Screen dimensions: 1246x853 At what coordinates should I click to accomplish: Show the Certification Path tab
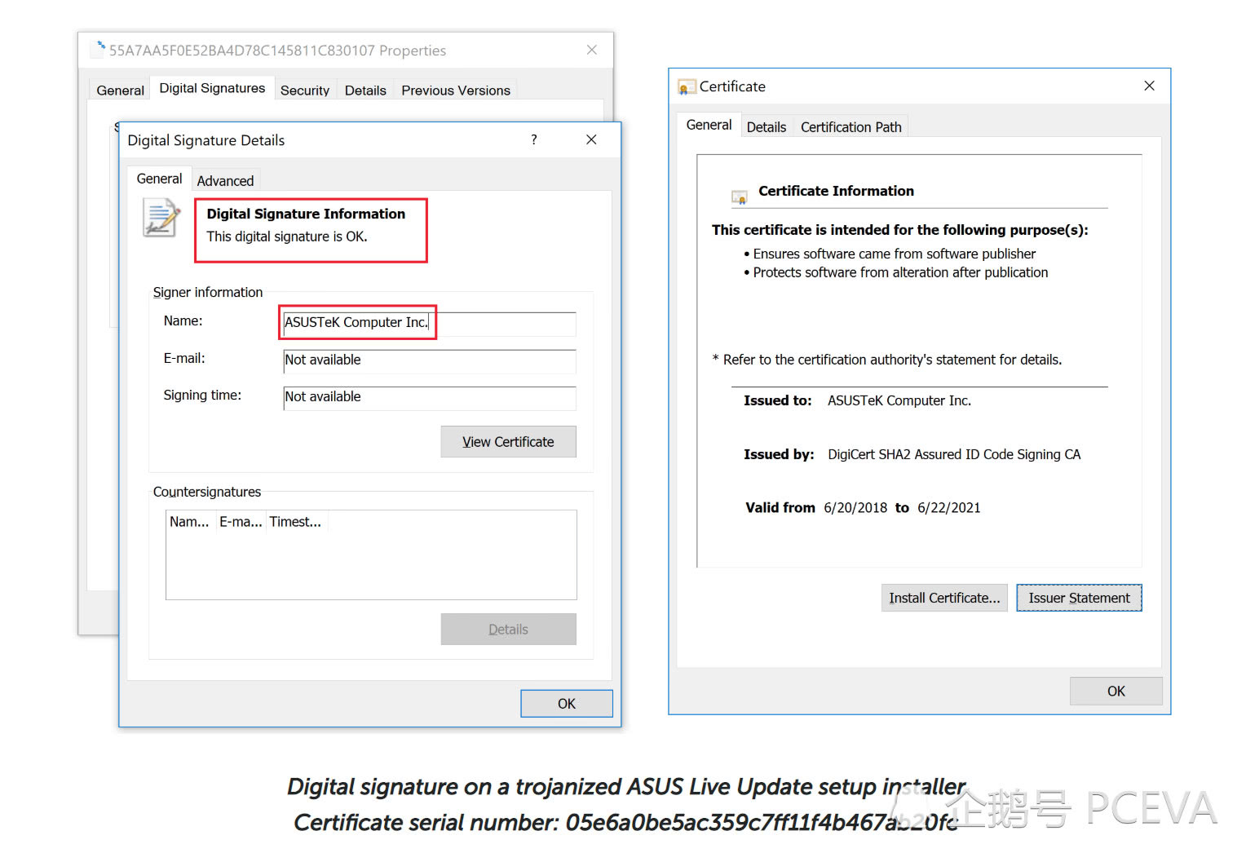851,127
